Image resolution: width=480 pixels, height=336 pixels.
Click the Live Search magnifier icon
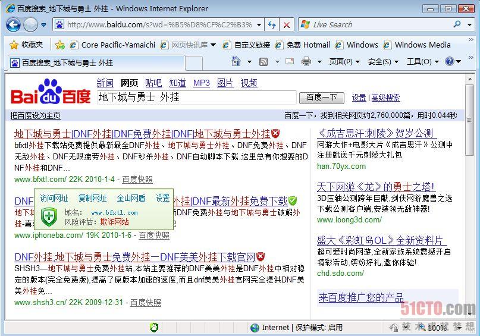tap(457, 24)
